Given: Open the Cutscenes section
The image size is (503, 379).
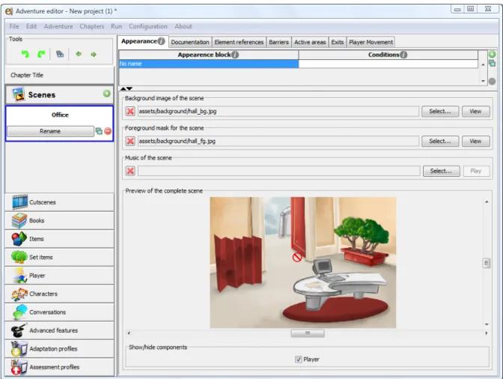Looking at the screenshot, I should click(60, 202).
